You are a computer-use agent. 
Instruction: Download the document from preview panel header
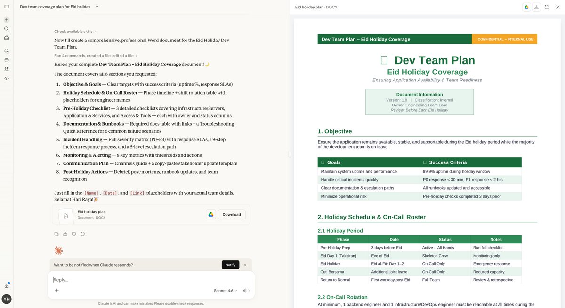(x=536, y=7)
